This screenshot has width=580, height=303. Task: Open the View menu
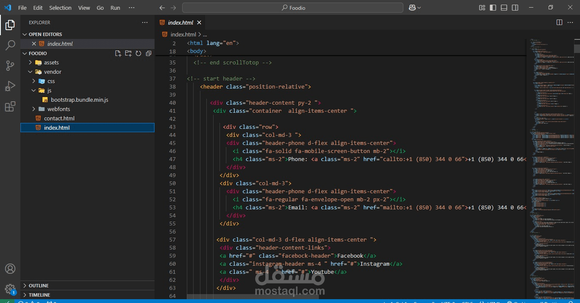coord(84,8)
